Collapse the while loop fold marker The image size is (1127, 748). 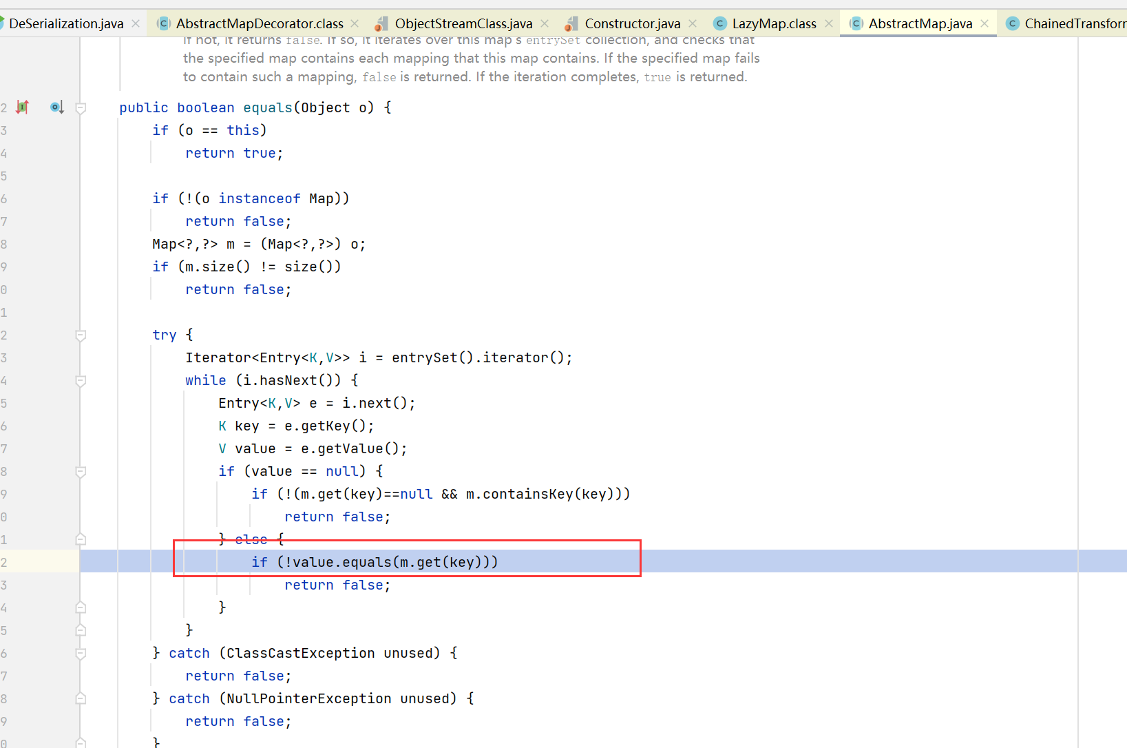coord(81,381)
